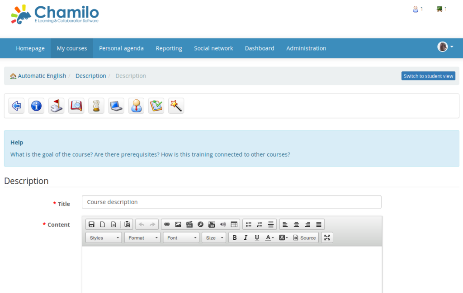
Task: Open the My courses tab
Action: (x=72, y=48)
